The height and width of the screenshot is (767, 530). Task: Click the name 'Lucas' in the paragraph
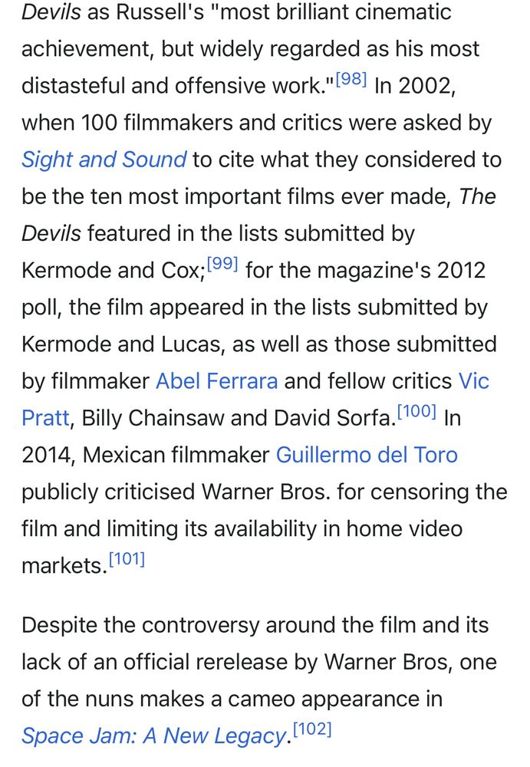point(193,344)
